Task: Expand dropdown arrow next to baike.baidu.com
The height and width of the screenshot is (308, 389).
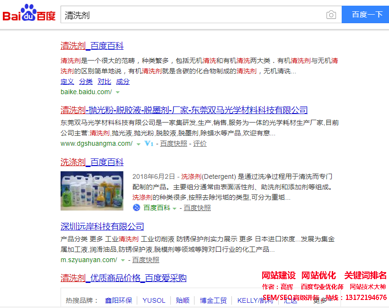Action: coord(118,92)
